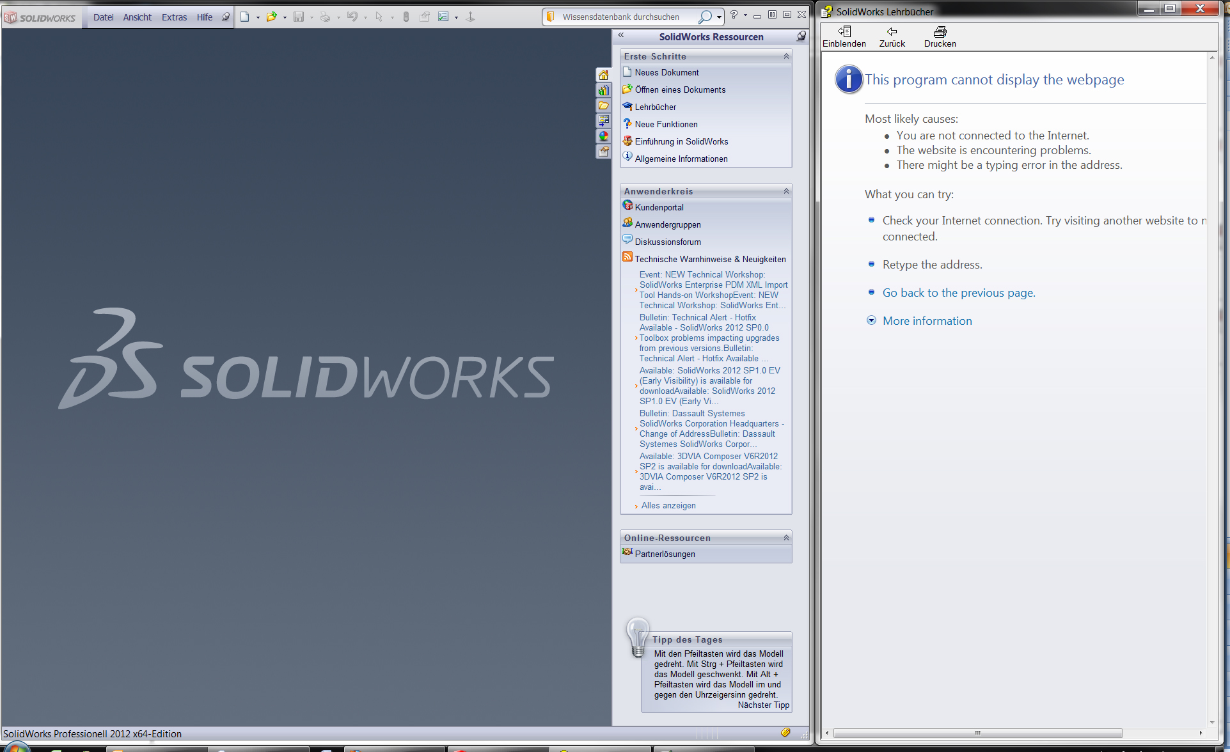This screenshot has height=752, width=1230.
Task: Click the Undo toolbar icon
Action: coord(352,17)
